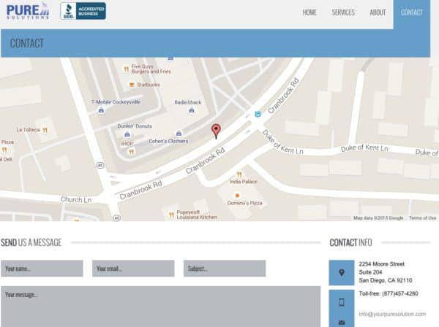
Task: Click the info@yourpuresolution.com email link
Action: click(391, 314)
